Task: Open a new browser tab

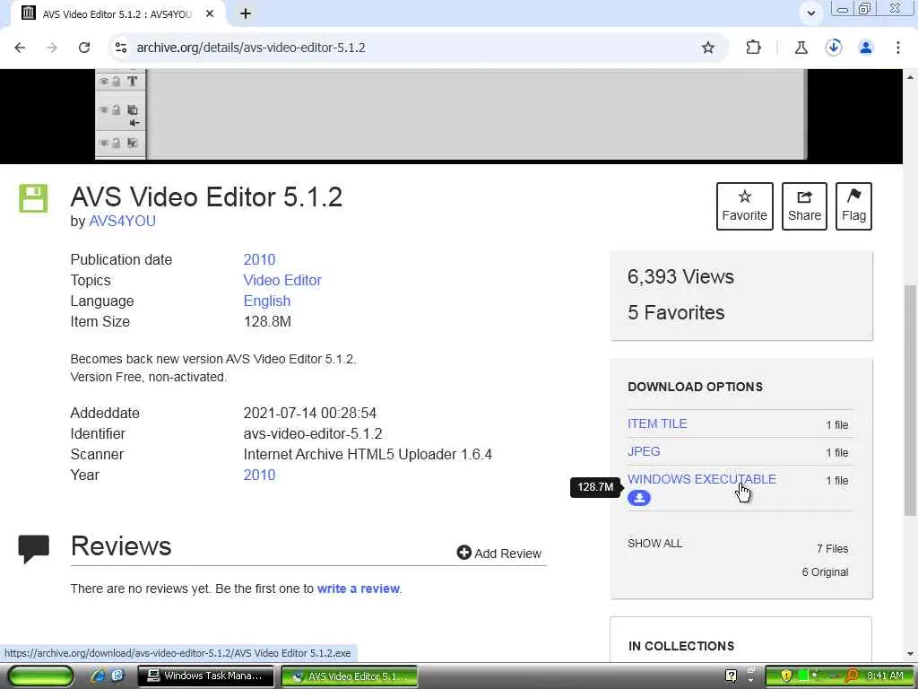Action: [246, 13]
